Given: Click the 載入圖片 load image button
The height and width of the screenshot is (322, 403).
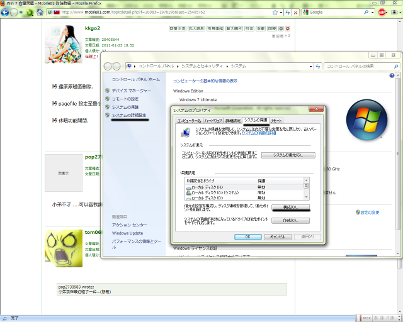Looking at the screenshot, I should pyautogui.click(x=234, y=28).
